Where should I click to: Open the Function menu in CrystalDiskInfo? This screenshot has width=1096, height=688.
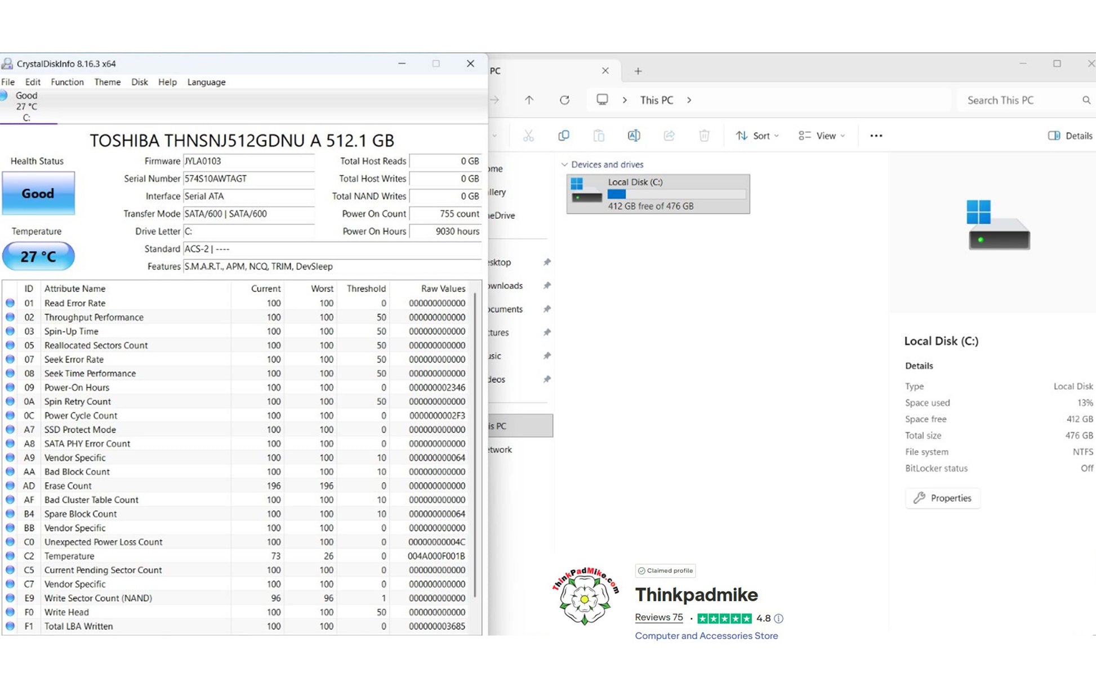coord(67,82)
